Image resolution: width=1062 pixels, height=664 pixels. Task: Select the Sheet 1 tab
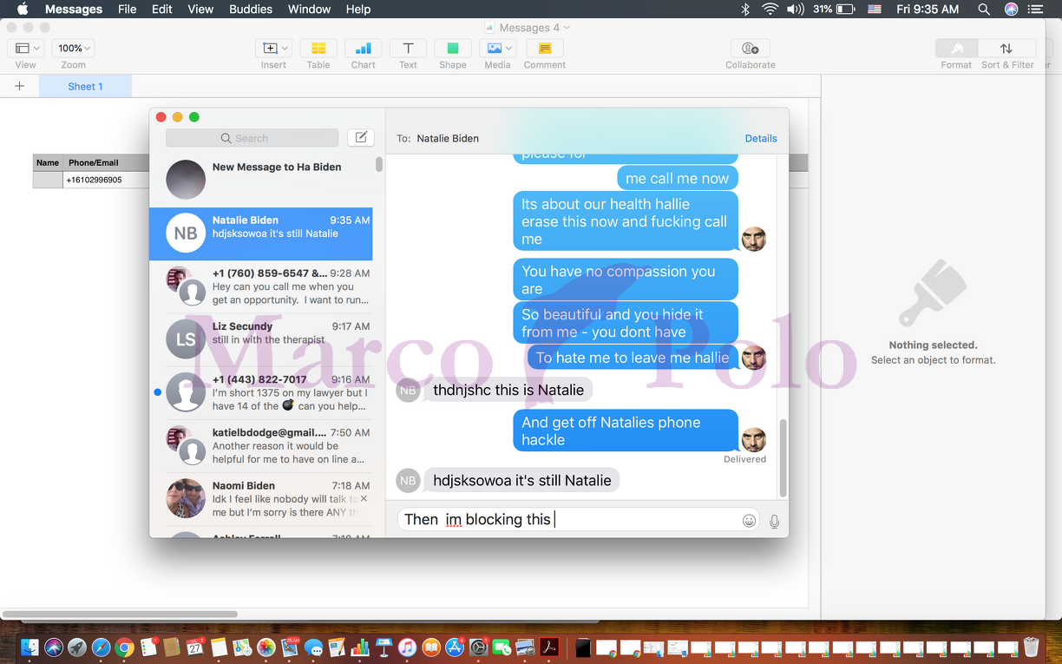(85, 86)
